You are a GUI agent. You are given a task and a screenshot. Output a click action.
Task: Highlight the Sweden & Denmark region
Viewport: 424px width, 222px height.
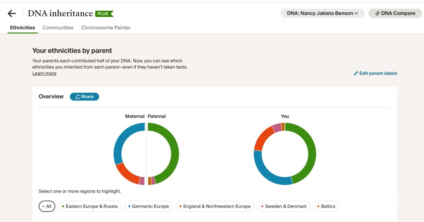coord(283,206)
